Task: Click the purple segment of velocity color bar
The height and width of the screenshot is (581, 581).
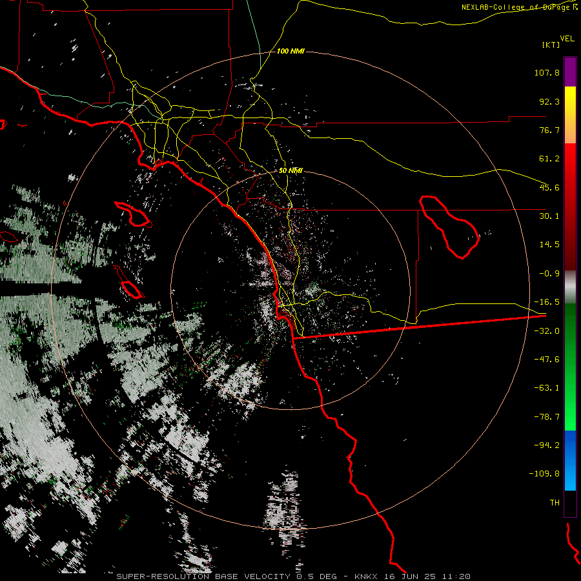Action: click(x=570, y=72)
